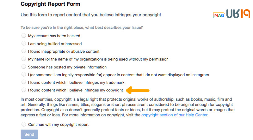Choose 'Someone has posted my private information' radio

(24, 67)
